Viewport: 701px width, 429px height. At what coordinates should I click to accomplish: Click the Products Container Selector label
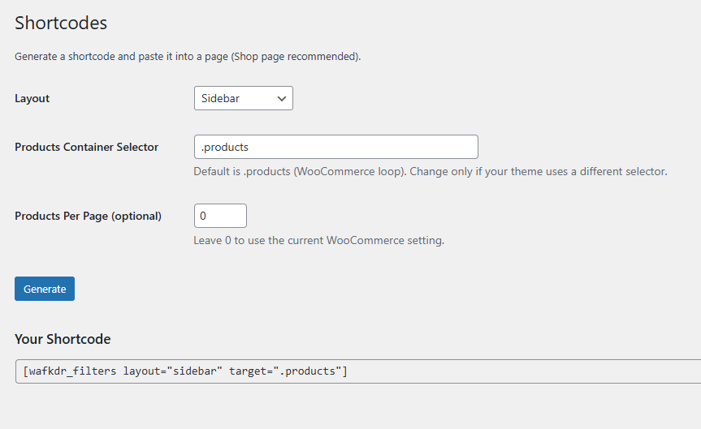86,147
